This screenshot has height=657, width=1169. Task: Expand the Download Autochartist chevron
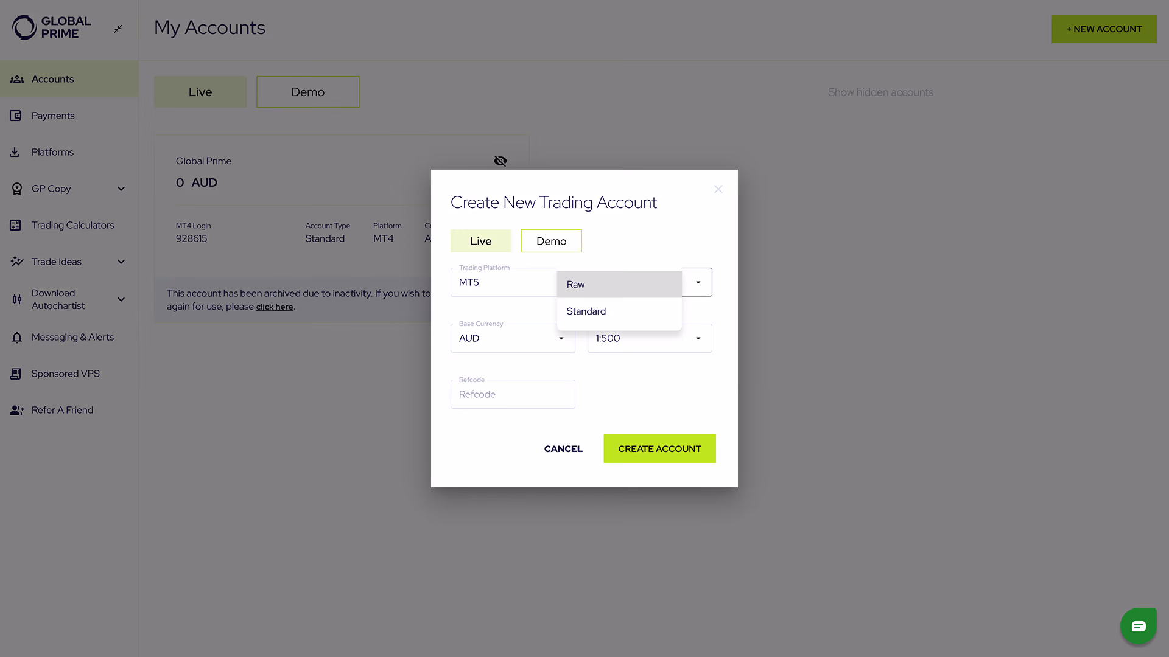click(x=121, y=299)
